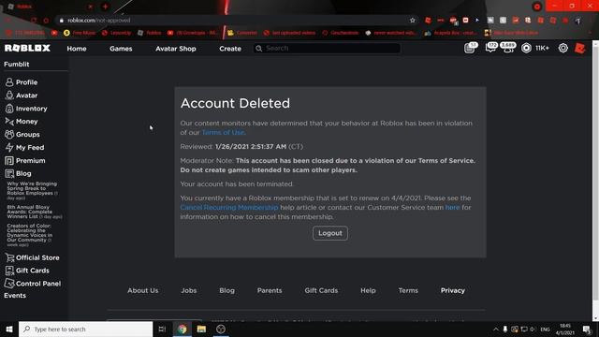Open the taskbar clock and date
The height and width of the screenshot is (337, 599).
click(x=565, y=330)
